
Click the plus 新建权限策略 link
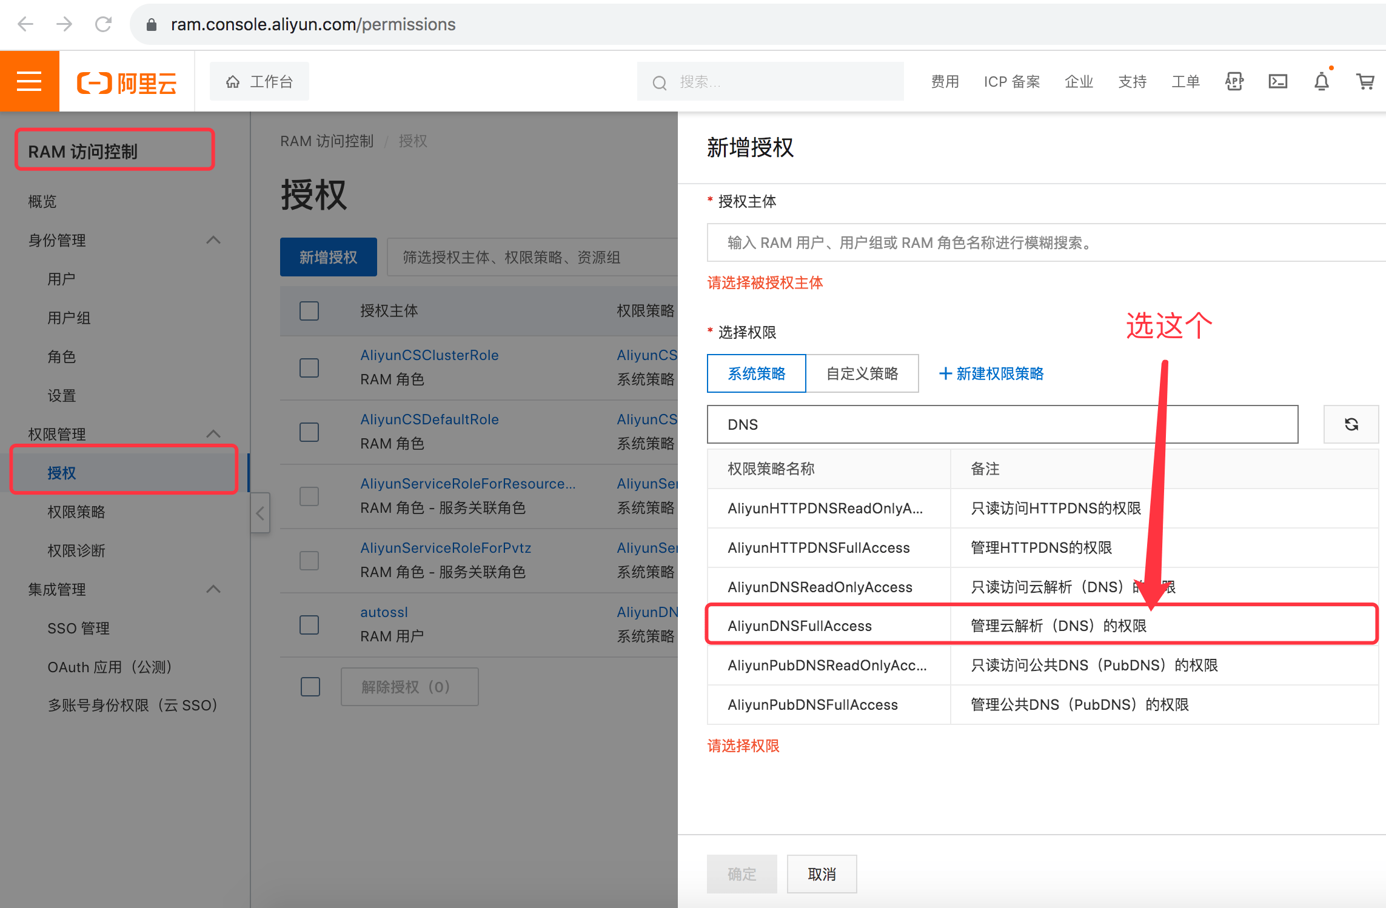click(991, 373)
